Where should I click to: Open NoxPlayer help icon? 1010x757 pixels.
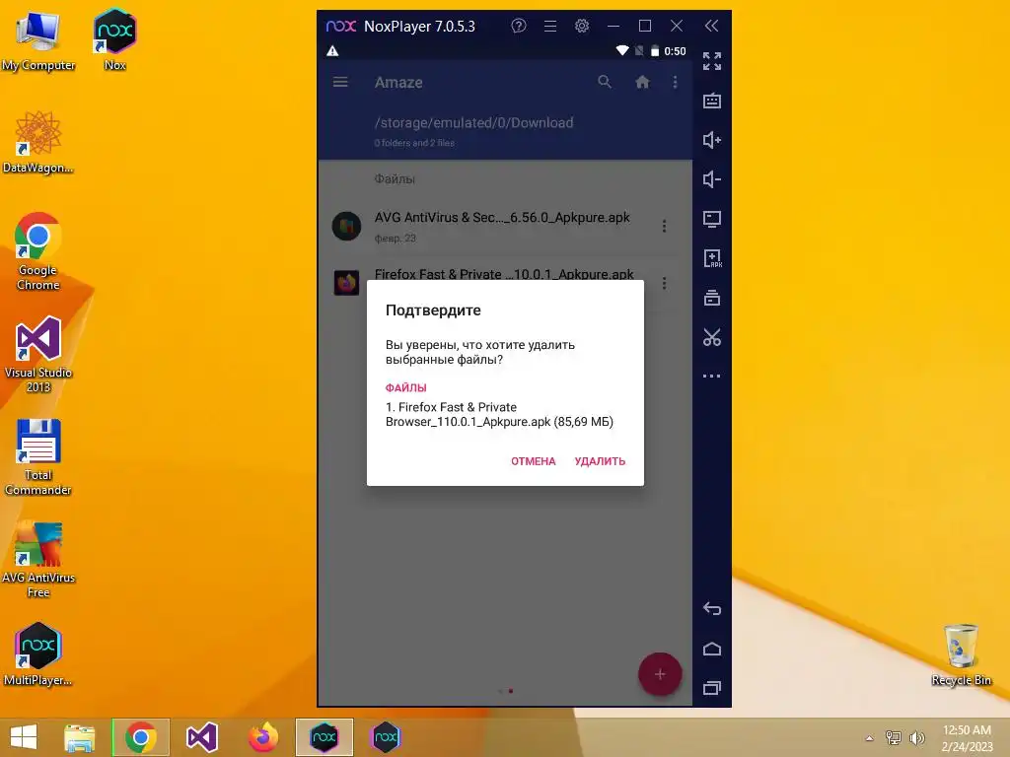[519, 26]
